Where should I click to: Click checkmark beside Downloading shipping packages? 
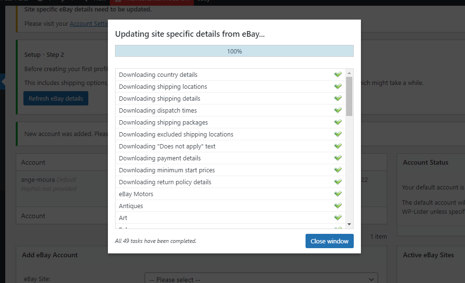(x=338, y=122)
